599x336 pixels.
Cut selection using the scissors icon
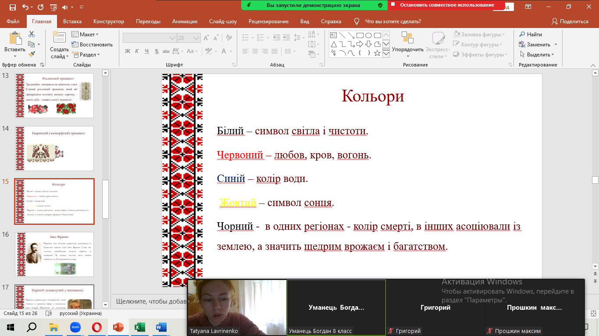pyautogui.click(x=32, y=34)
